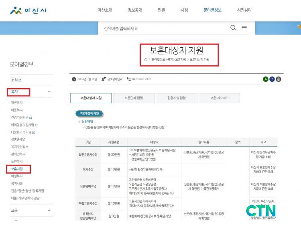This screenshot has height=225, width=301.
Task: Switch to 현충시설 현황 tab
Action: tap(177, 98)
